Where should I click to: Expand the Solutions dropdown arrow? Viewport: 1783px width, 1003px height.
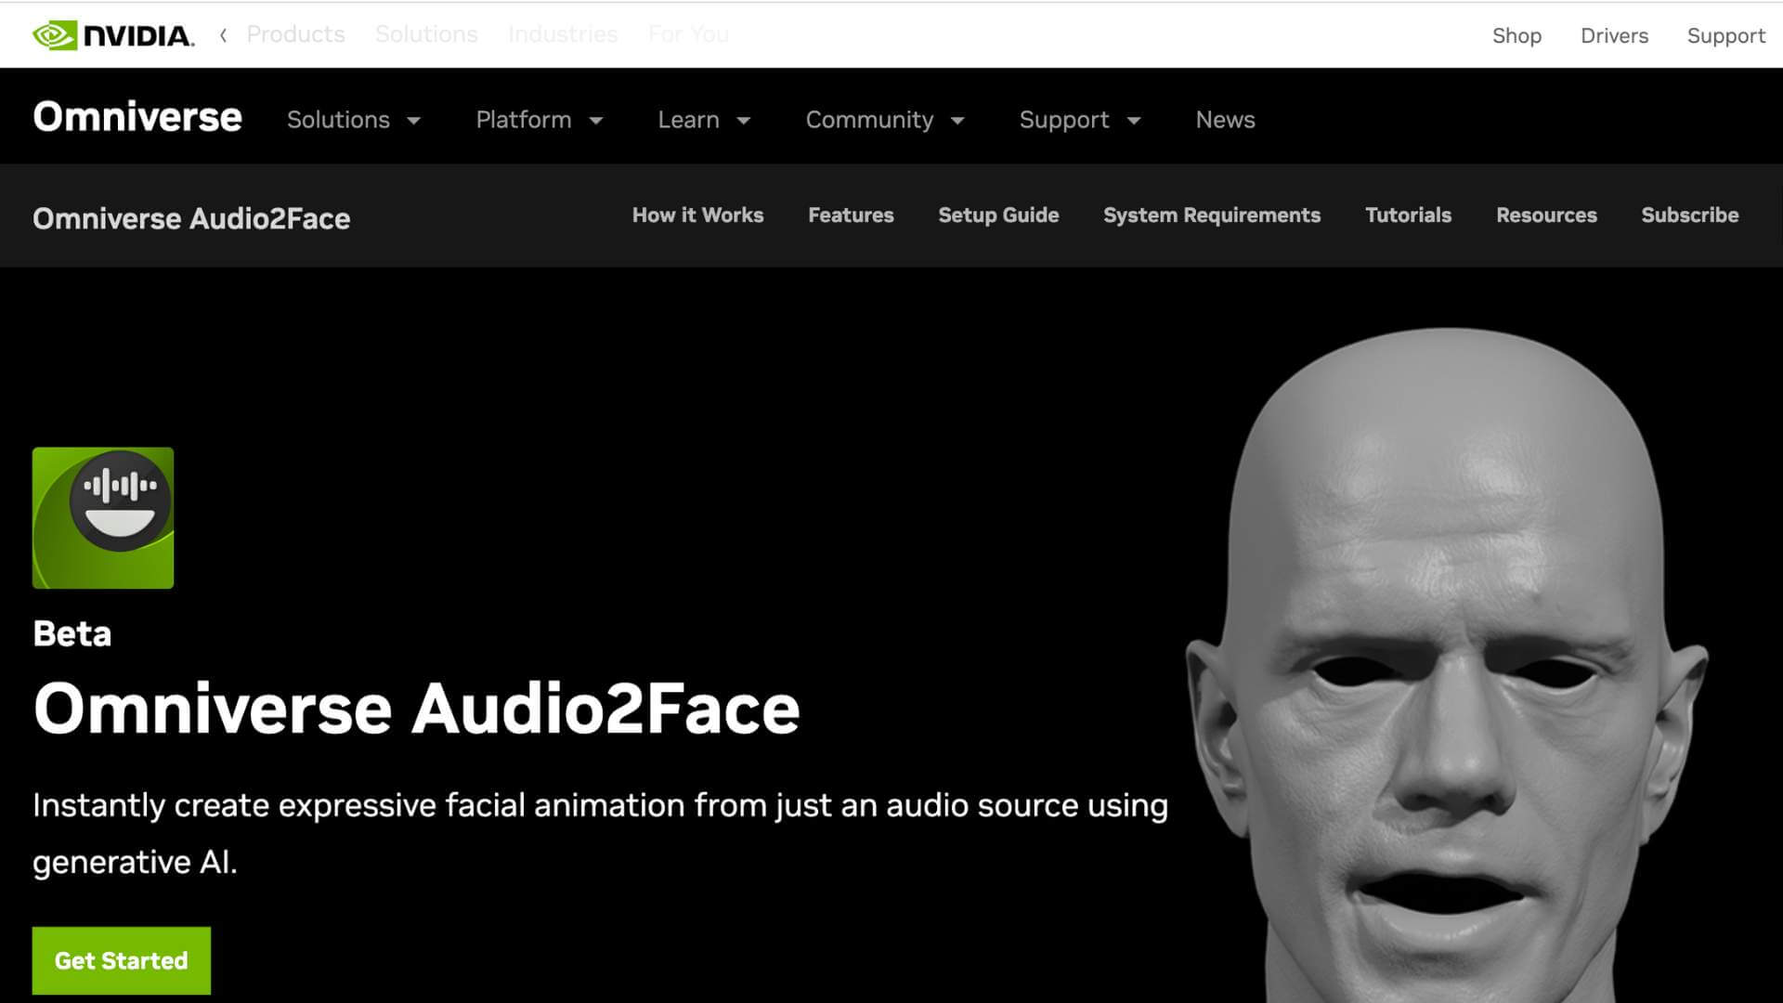(x=414, y=121)
